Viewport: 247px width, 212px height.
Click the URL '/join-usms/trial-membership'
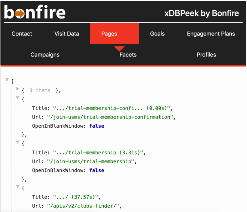point(91,161)
